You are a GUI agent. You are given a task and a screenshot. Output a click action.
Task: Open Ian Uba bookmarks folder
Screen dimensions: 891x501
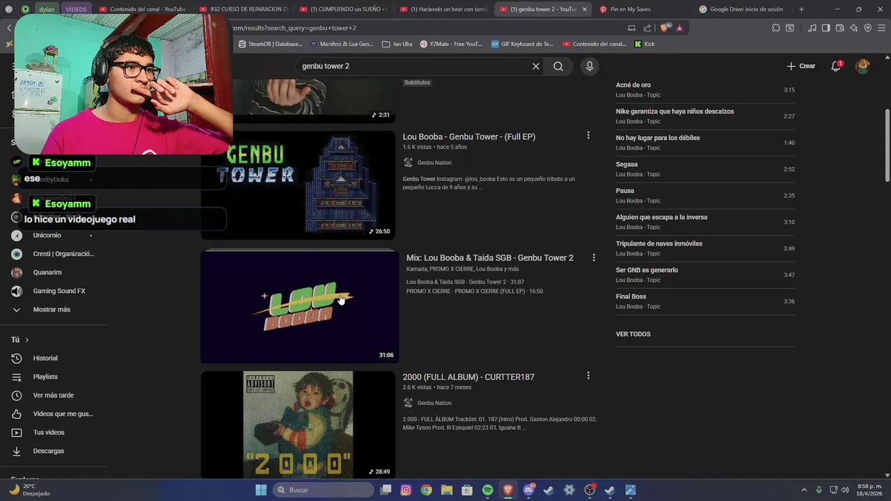point(397,44)
